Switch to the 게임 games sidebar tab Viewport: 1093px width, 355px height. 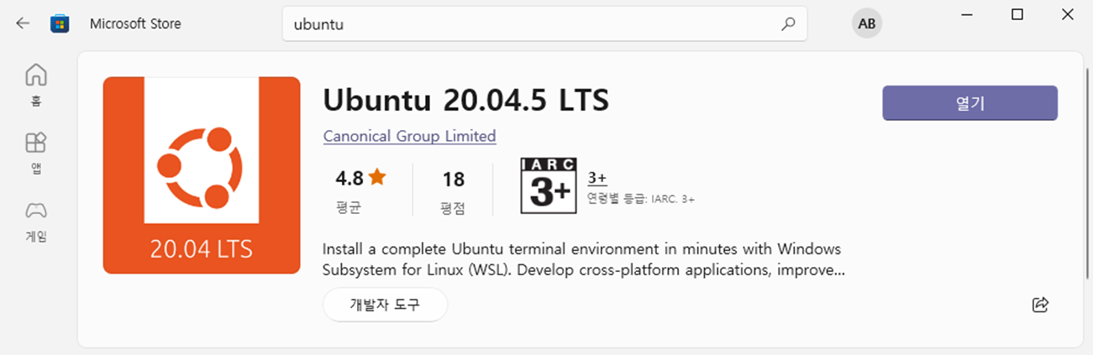(36, 221)
